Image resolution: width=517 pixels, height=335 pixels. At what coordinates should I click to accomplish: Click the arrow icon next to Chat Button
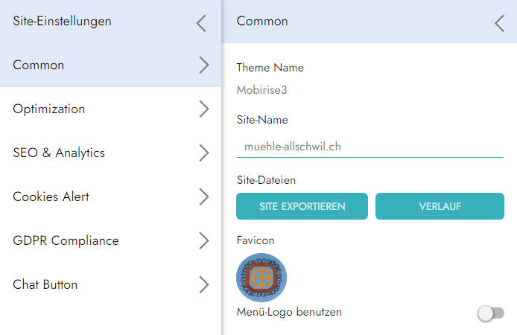[x=204, y=285]
